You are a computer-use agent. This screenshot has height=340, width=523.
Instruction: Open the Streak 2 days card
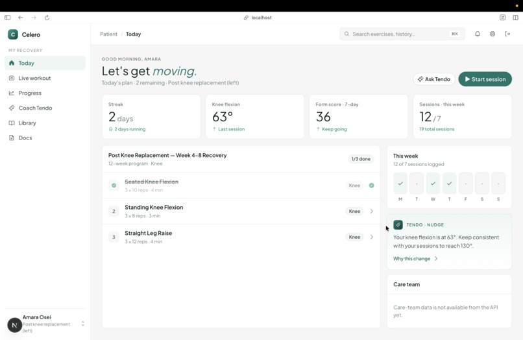151,116
